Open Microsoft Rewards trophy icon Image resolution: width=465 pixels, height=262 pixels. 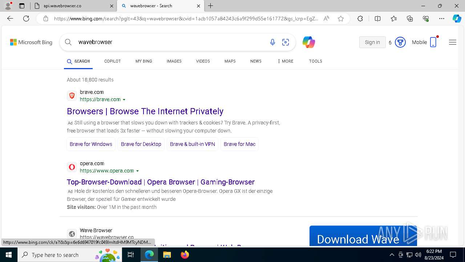point(400,42)
